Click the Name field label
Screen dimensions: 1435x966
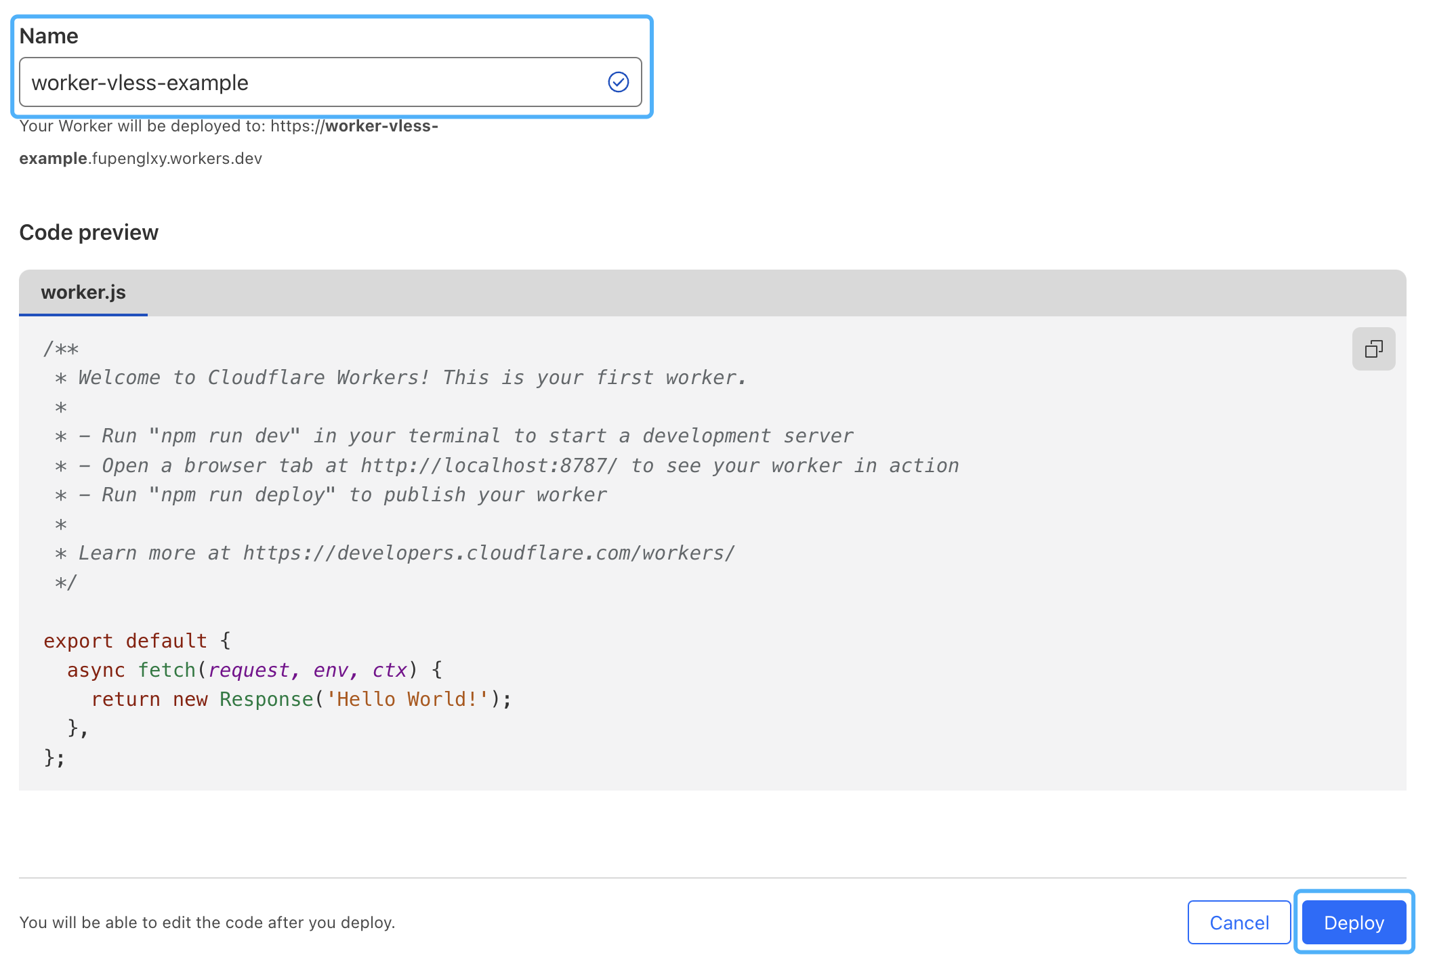[x=48, y=36]
